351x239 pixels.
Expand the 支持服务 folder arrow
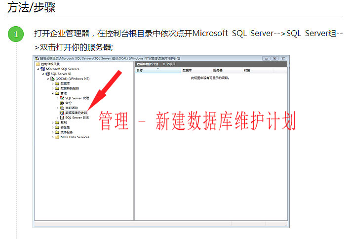coord(53,132)
